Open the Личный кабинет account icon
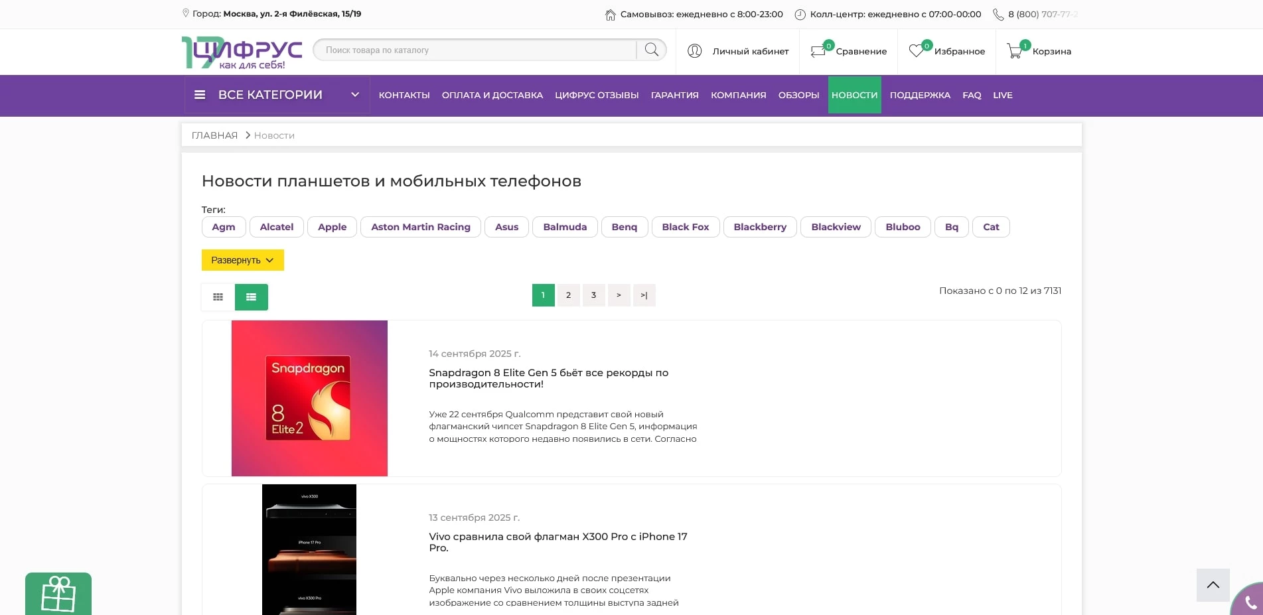 pyautogui.click(x=695, y=51)
